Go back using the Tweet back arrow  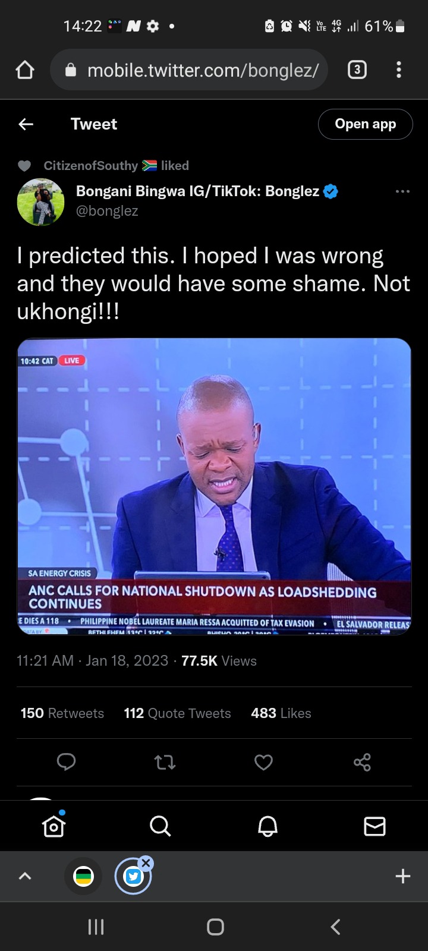26,124
